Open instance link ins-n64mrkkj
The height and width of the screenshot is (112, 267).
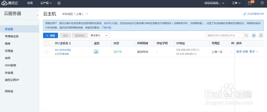point(63,50)
